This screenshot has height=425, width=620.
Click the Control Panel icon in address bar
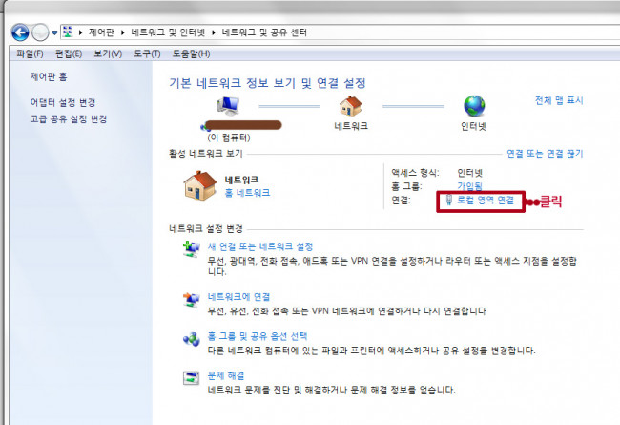pos(68,32)
